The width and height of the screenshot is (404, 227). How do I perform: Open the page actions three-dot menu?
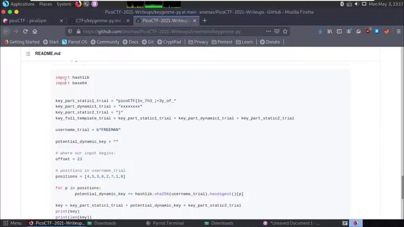tap(268, 32)
